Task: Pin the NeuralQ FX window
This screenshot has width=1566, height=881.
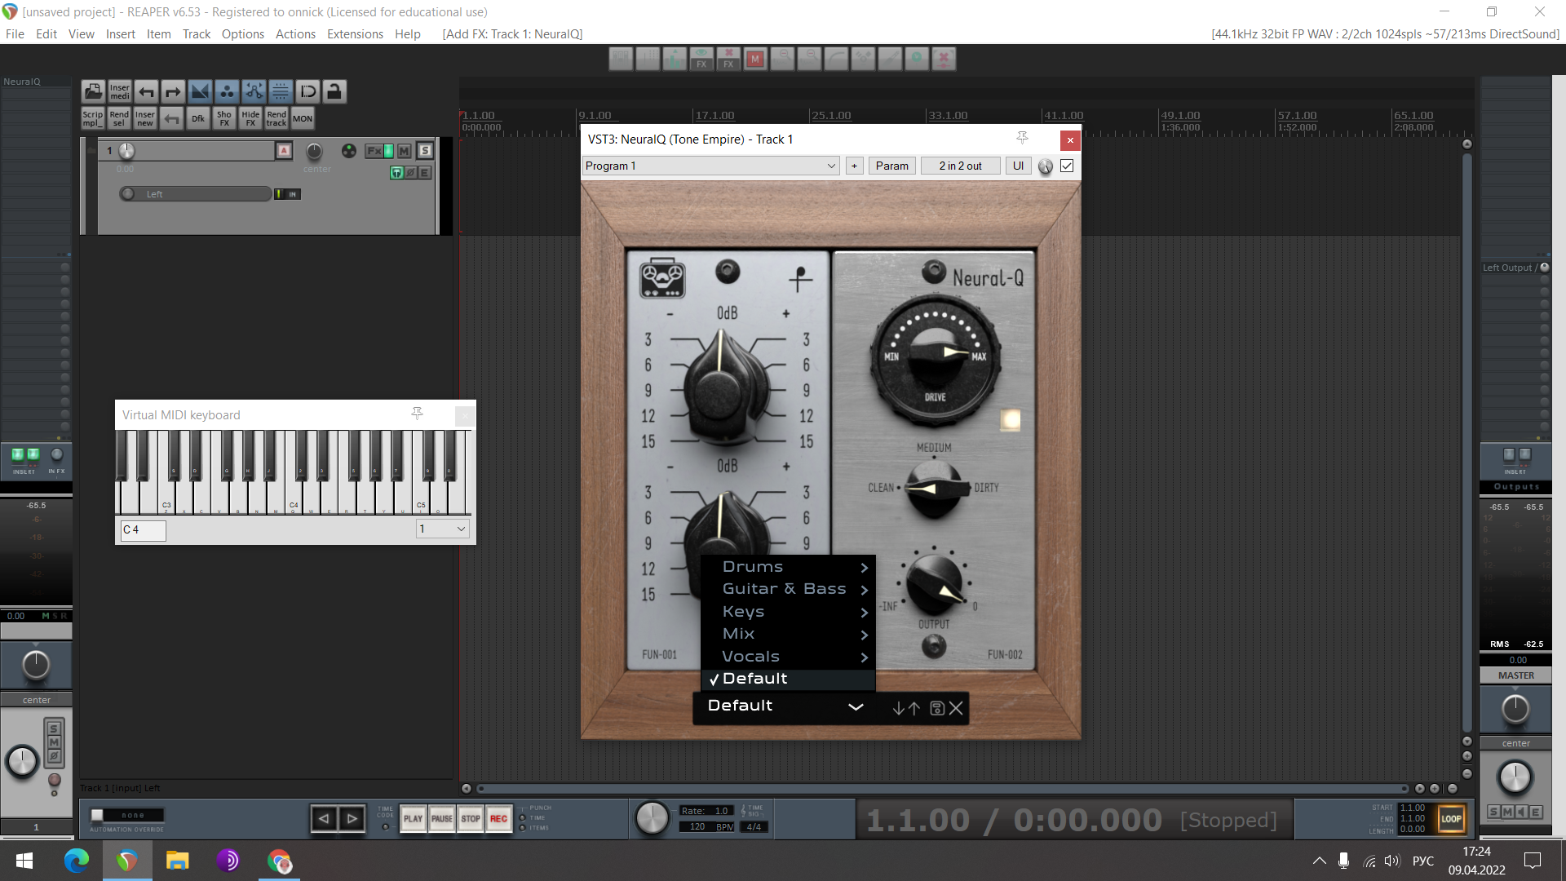Action: 1023,138
